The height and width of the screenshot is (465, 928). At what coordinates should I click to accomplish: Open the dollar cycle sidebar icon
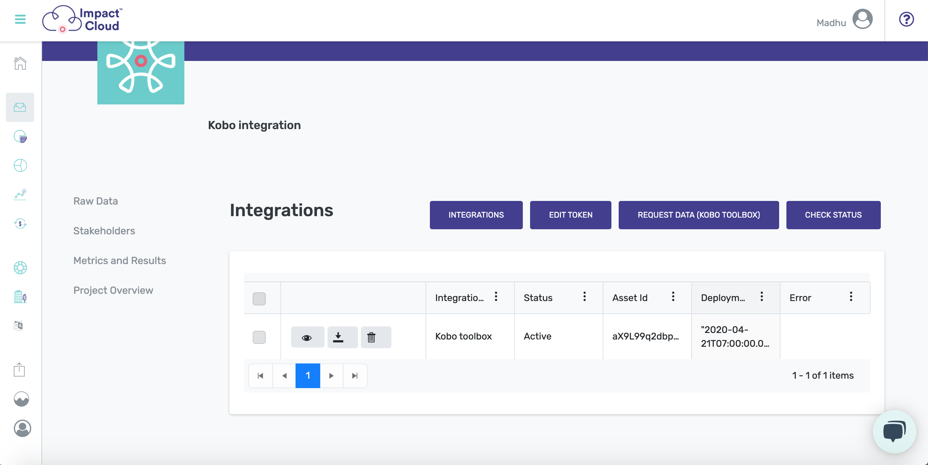[20, 223]
